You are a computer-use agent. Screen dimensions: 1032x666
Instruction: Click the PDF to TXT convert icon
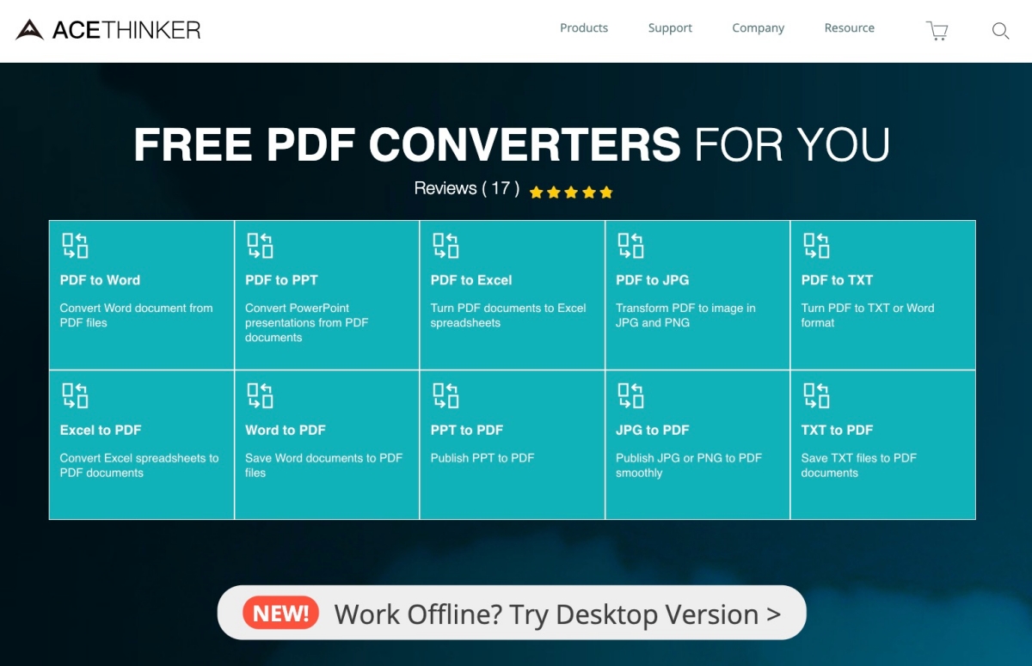816,246
